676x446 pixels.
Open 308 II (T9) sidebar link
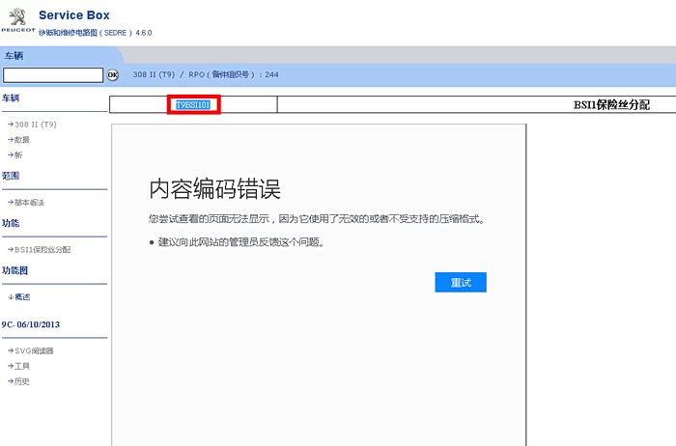click(37, 125)
